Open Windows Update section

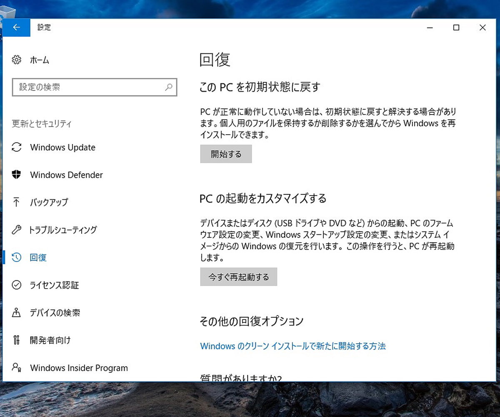point(62,147)
